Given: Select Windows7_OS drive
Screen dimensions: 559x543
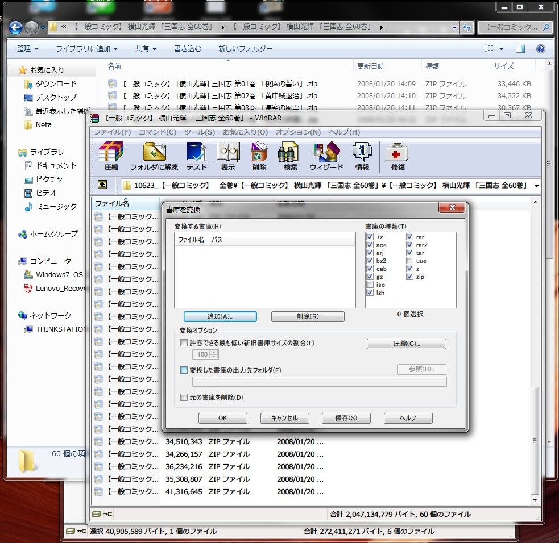Looking at the screenshot, I should pos(53,274).
